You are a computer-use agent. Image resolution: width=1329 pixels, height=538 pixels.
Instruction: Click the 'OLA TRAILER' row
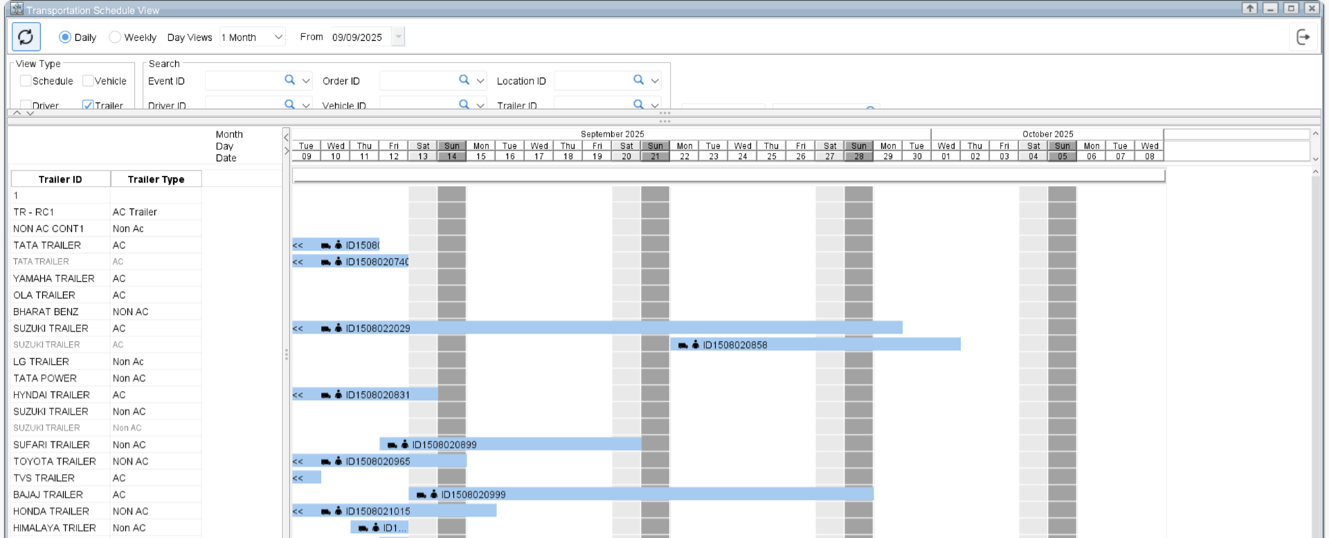(x=107, y=295)
